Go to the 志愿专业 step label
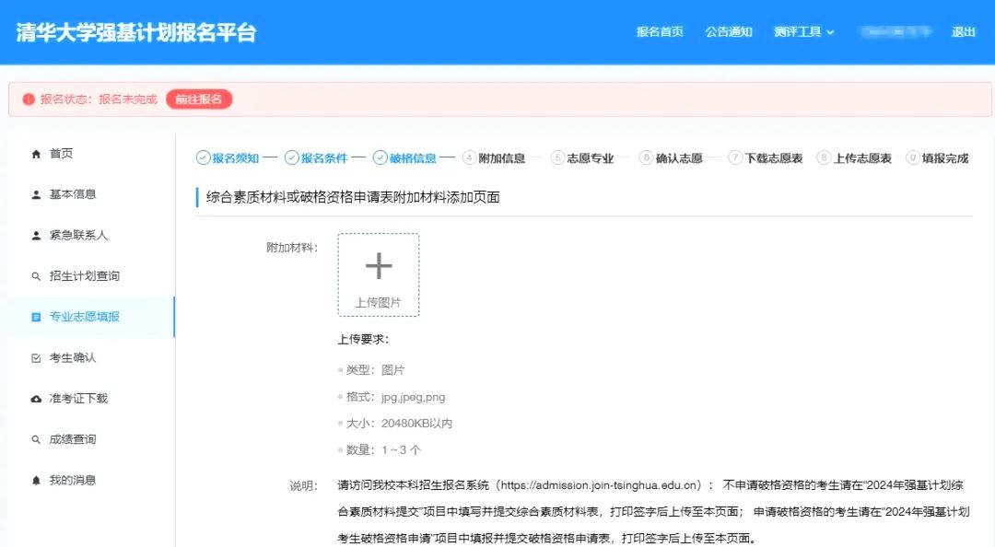Viewport: 995px width, 547px height. coord(591,158)
